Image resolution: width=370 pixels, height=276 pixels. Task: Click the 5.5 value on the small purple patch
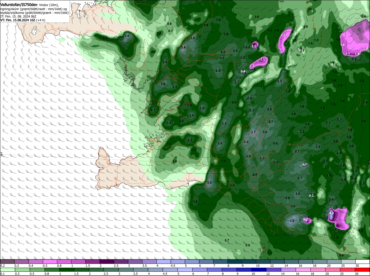(x=306, y=220)
